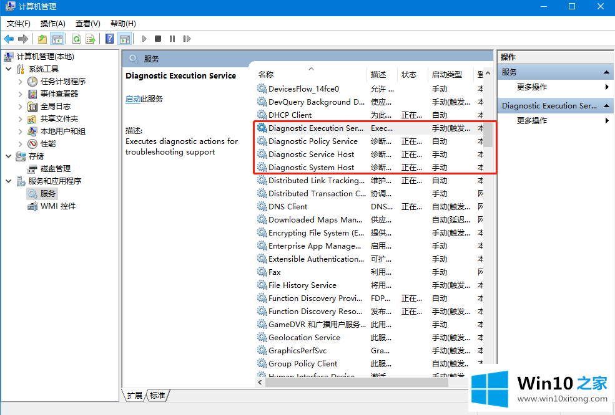
Task: Click the Export List toolbar icon
Action: pos(91,39)
